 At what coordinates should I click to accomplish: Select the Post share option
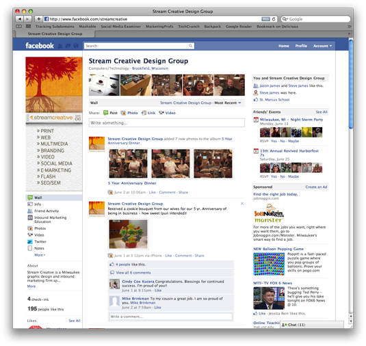(110, 113)
